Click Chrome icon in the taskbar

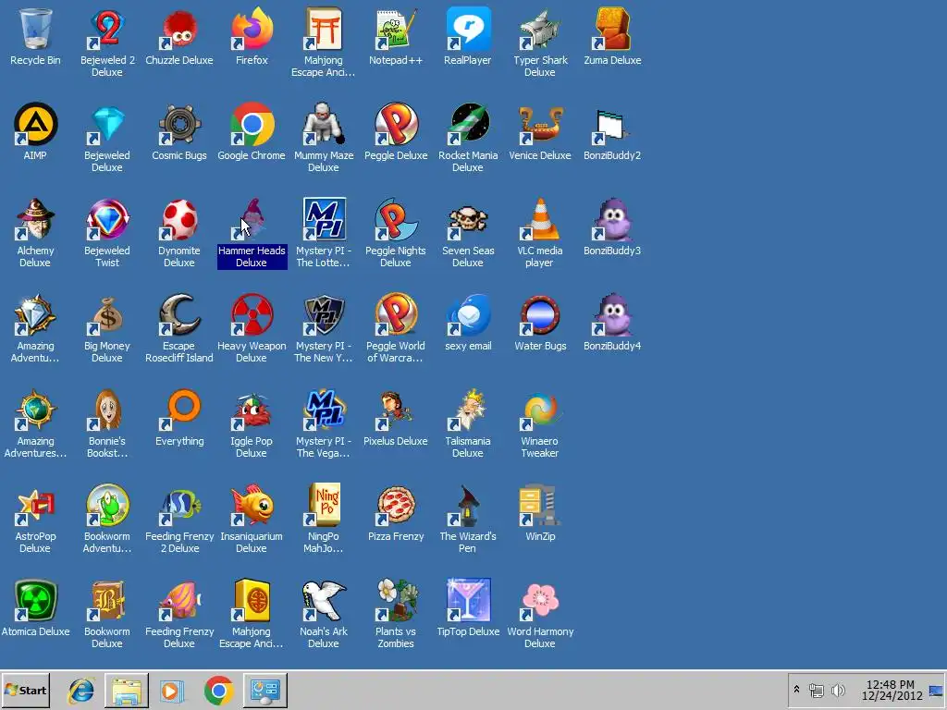pyautogui.click(x=219, y=690)
